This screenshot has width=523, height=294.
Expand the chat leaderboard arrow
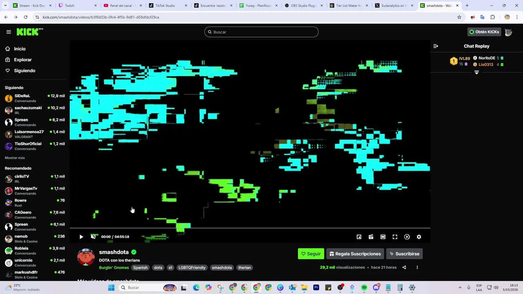pos(476,72)
